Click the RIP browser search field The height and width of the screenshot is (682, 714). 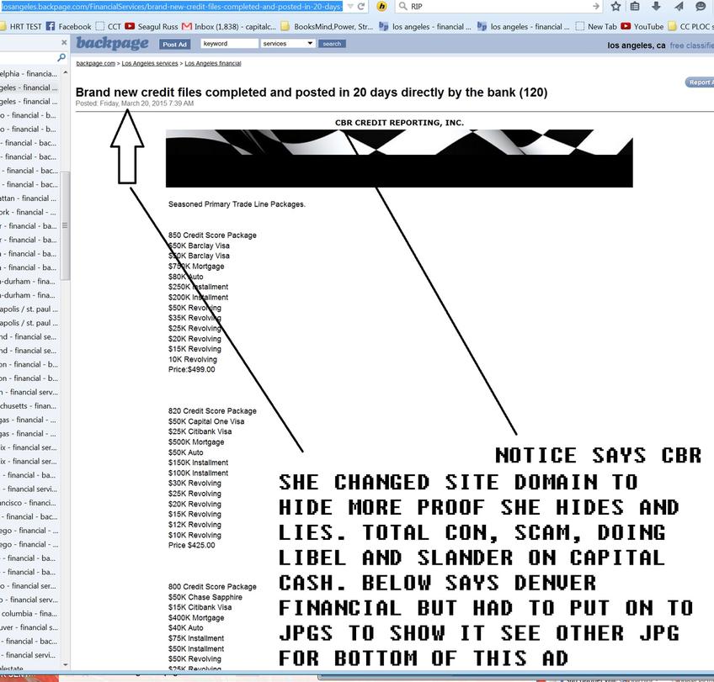coord(500,7)
